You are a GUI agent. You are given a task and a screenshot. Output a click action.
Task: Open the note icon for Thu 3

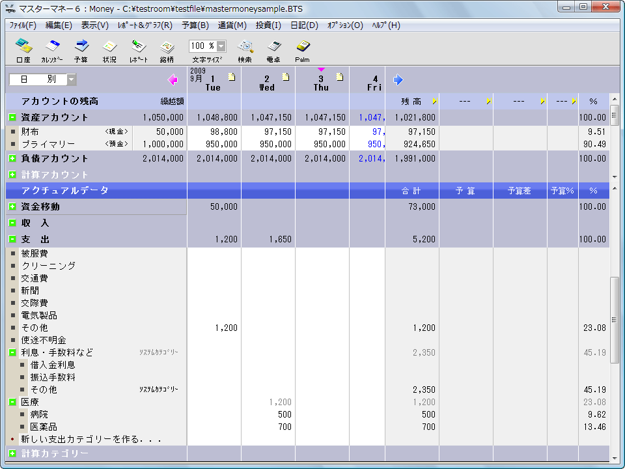pos(340,77)
